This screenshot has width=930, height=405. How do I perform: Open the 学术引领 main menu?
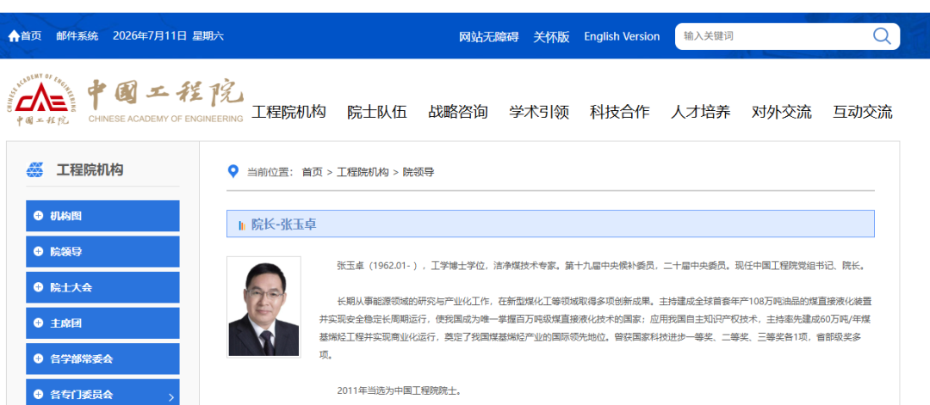[539, 111]
